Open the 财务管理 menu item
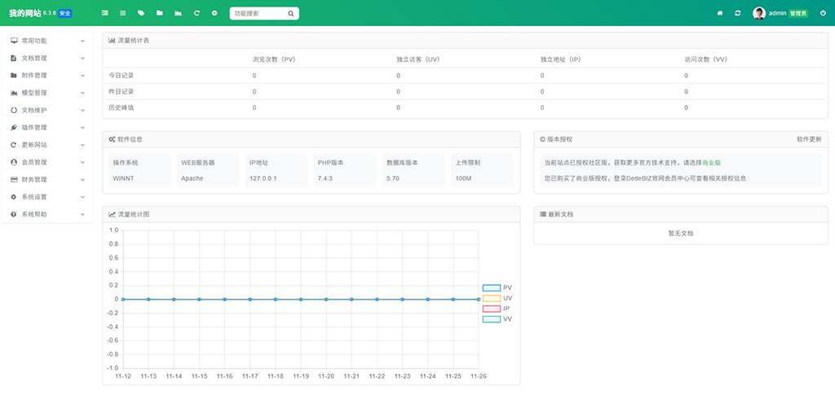 [x=47, y=180]
